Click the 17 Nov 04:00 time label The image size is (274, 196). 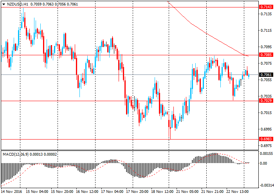(113, 192)
